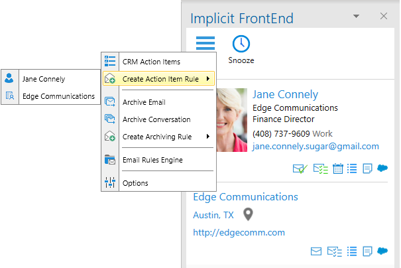Click the list icon under Edge Communications
The height and width of the screenshot is (268, 401).
pyautogui.click(x=353, y=251)
